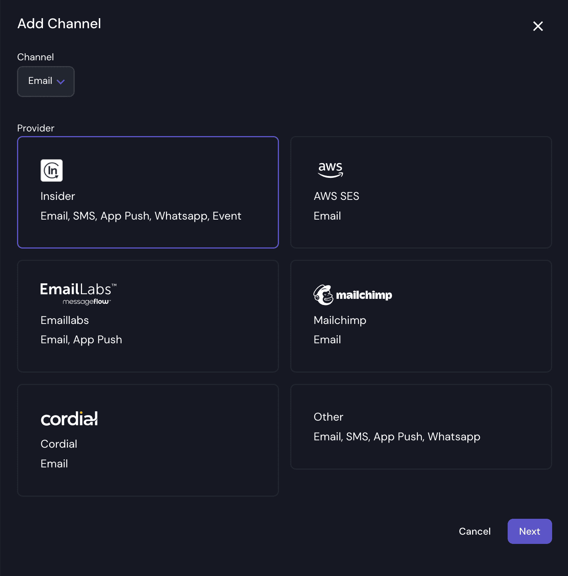Select the Insider provider name text

[58, 196]
